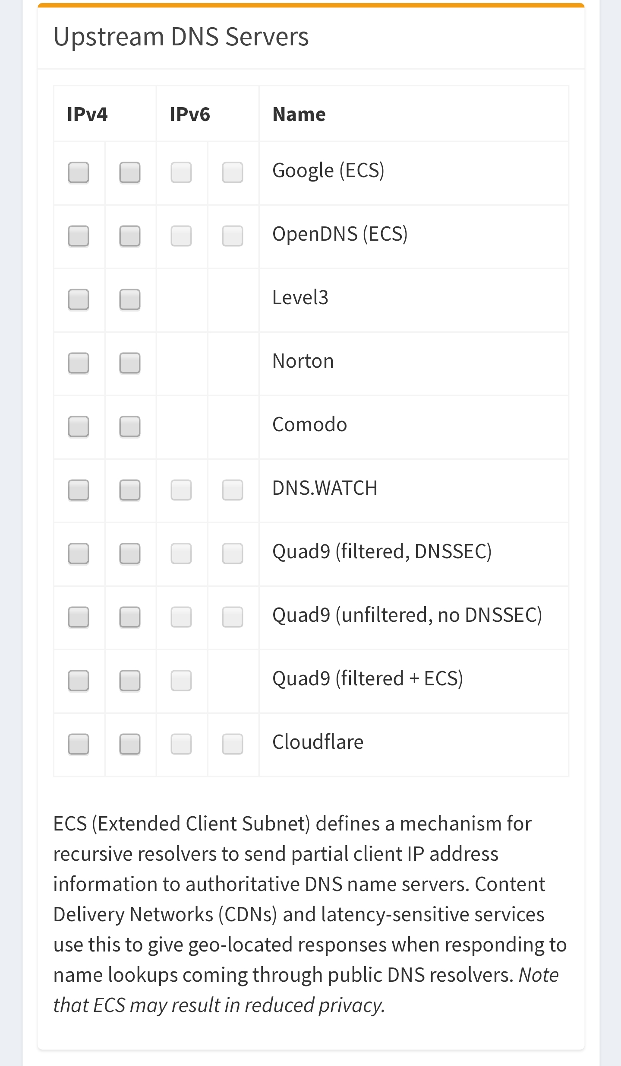The height and width of the screenshot is (1066, 621).
Task: Tick first IPv4 box for Quad9 filtered DNSSEC
Action: click(79, 554)
